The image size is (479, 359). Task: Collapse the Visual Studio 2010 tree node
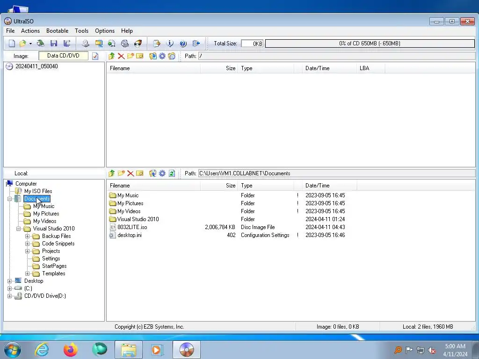click(18, 229)
